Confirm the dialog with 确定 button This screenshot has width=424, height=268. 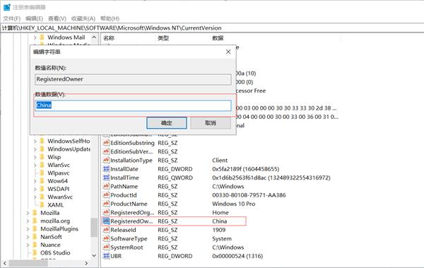click(x=167, y=123)
